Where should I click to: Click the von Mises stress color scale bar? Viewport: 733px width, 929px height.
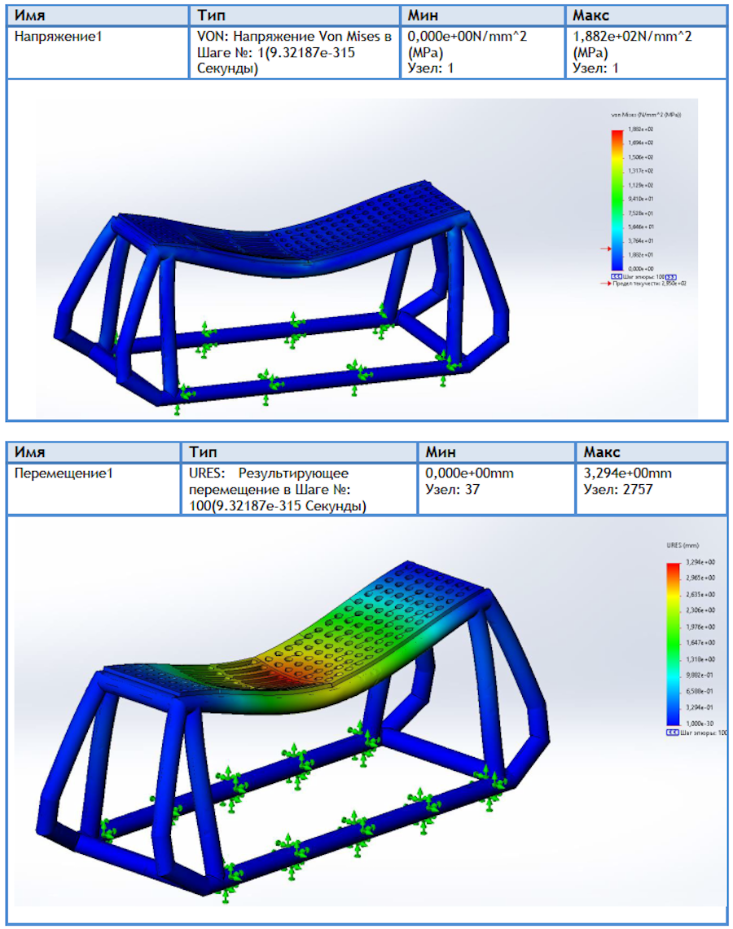pyautogui.click(x=617, y=200)
